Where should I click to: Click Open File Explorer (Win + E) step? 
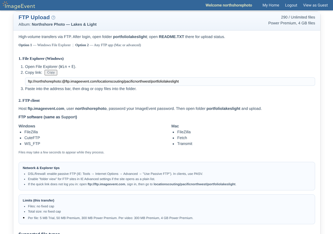(x=50, y=67)
